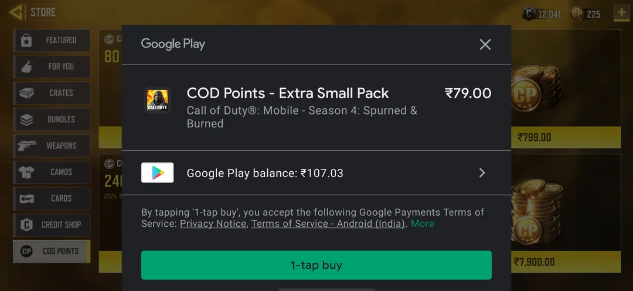Screen dimensions: 633x291
Task: Tap the credits currency icon showing 12,041
Action: (530, 13)
